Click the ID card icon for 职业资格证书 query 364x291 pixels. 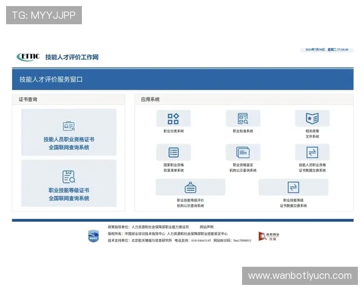69,126
